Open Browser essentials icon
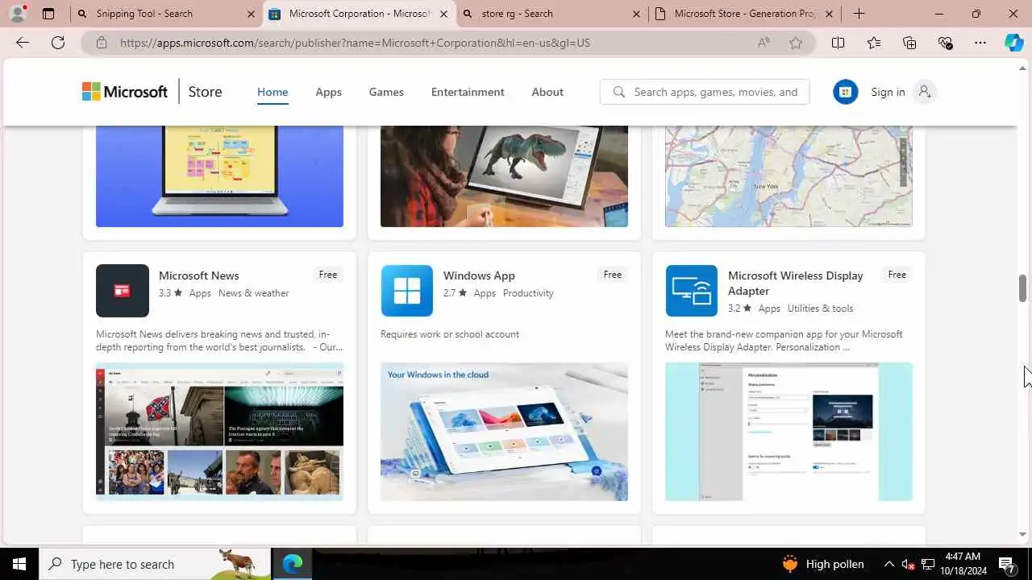 click(x=945, y=43)
